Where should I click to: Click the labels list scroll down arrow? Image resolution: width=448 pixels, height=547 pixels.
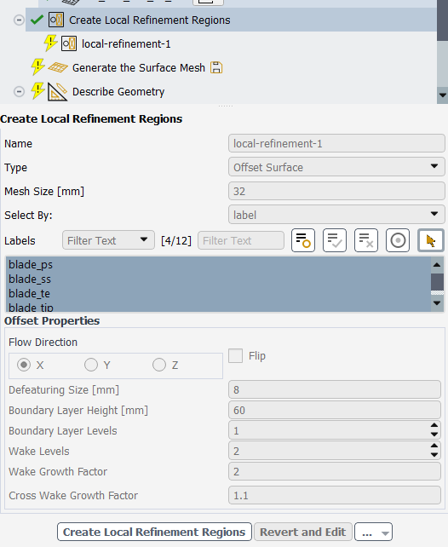pos(437,303)
